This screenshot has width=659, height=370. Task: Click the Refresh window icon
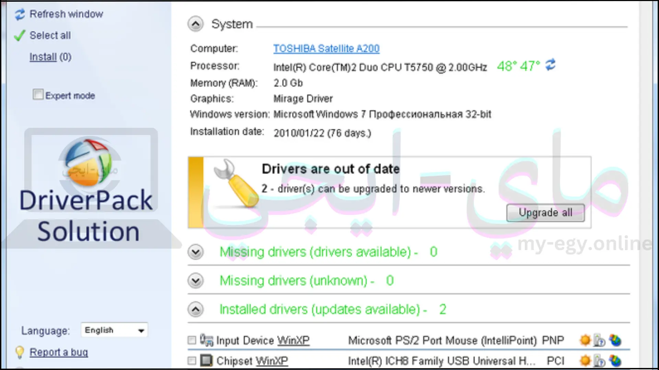(20, 14)
